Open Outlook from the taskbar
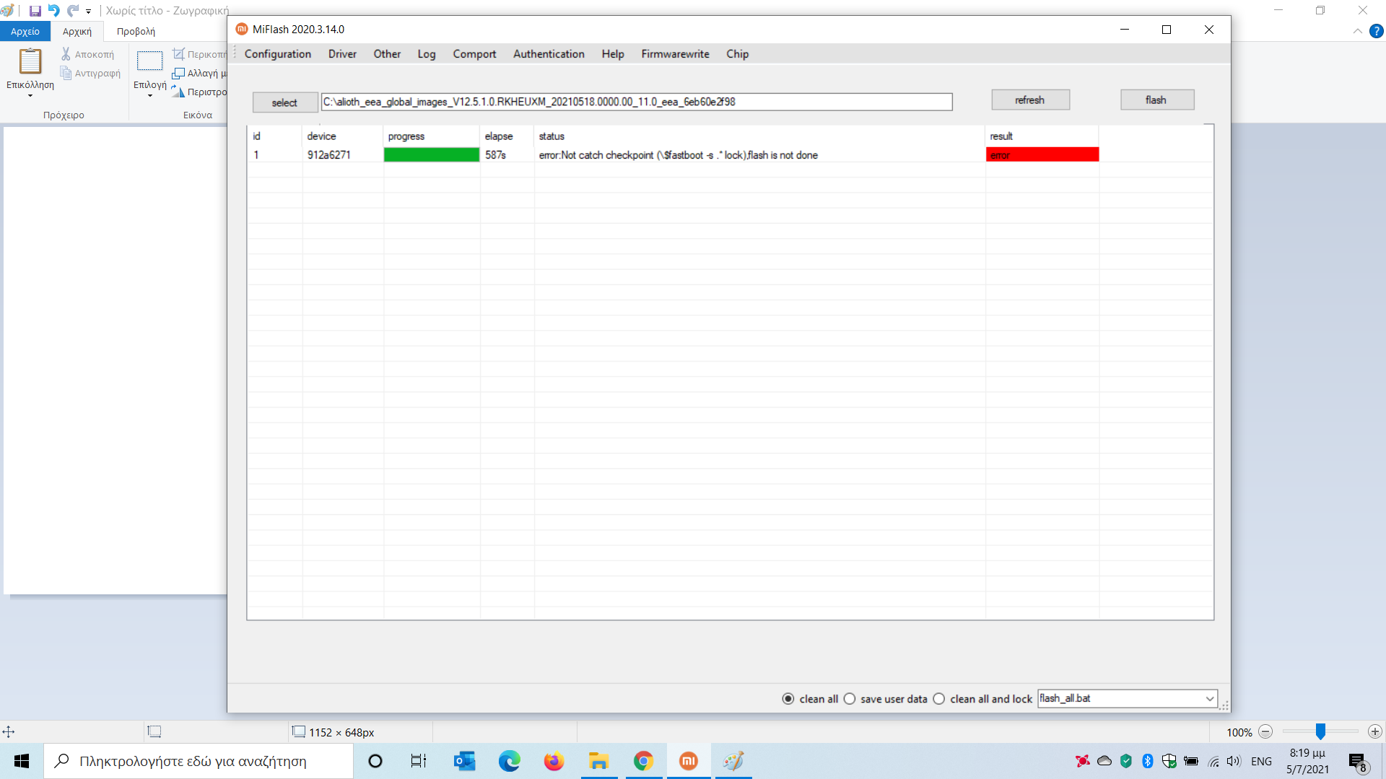 pos(464,761)
